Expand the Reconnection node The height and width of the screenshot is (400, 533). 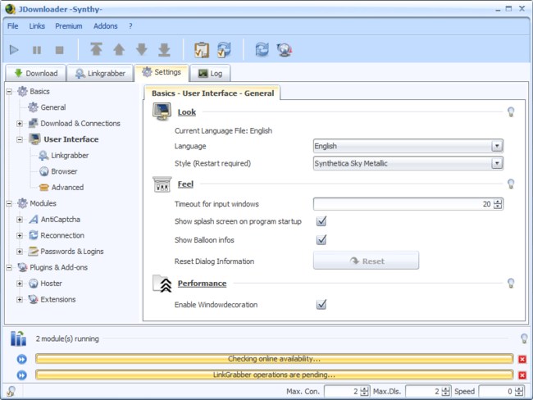click(x=20, y=235)
